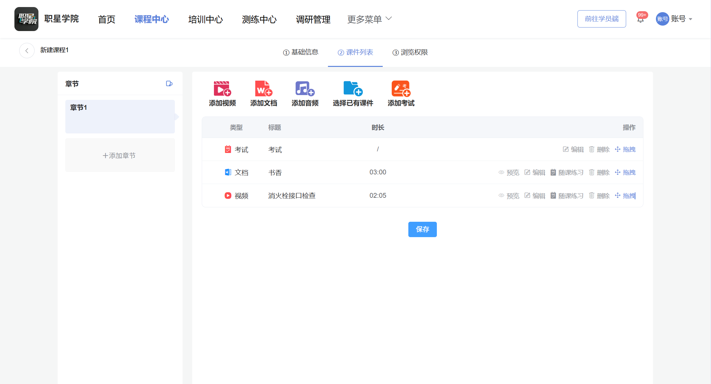The height and width of the screenshot is (384, 711).
Task: Open 选择已有课件 folder icon
Action: click(x=353, y=89)
